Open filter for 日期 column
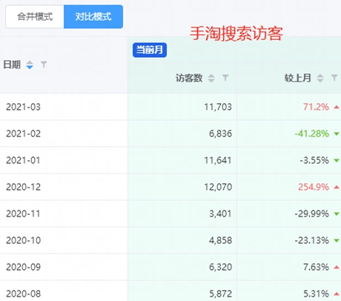 (44, 64)
